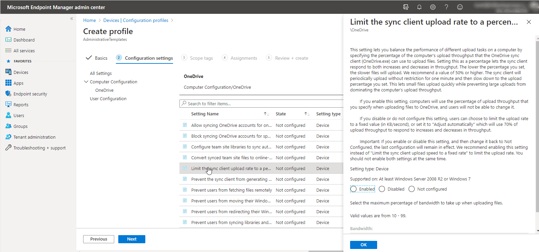Viewport: 539px width, 252px height.
Task: Open the settings gear in header
Action: (x=433, y=7)
